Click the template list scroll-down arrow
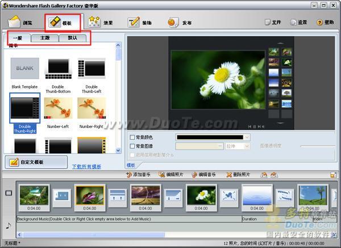Viewport: 341px width, 248px height. [118, 150]
